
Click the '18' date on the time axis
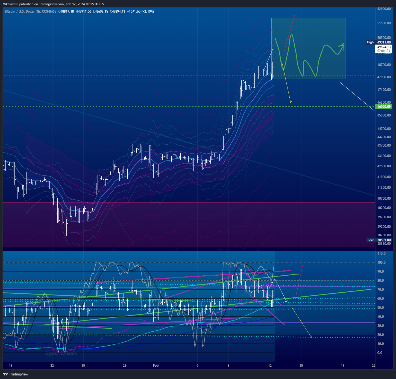11,366
